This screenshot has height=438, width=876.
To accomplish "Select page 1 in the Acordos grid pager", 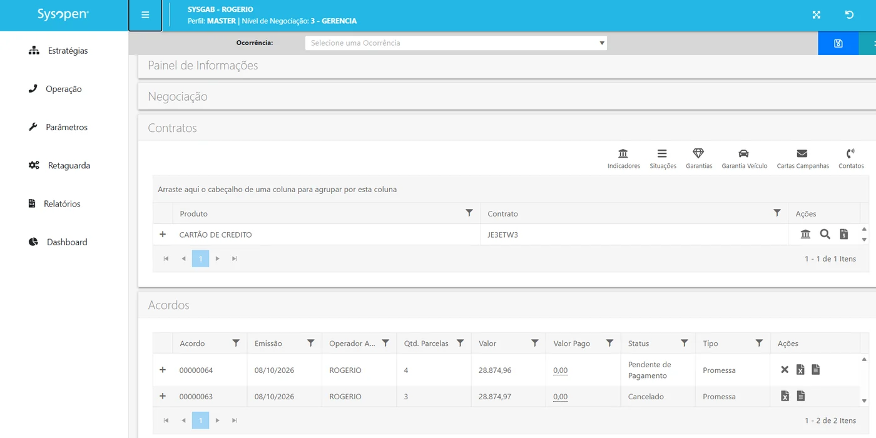I will click(200, 420).
